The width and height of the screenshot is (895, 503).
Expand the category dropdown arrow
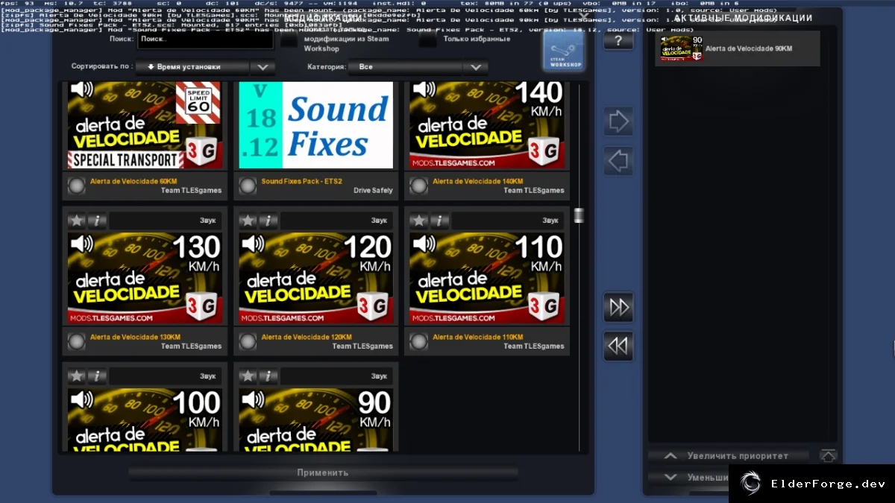(476, 67)
